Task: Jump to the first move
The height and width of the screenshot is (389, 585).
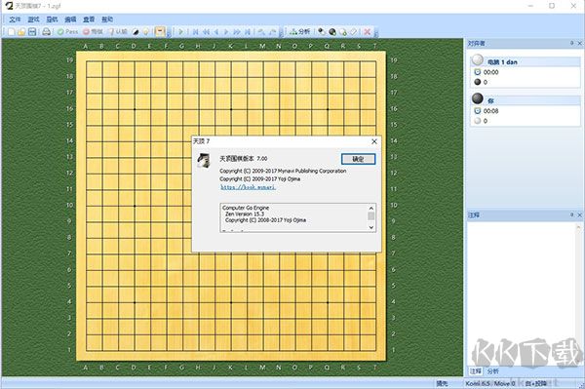Action: point(195,32)
